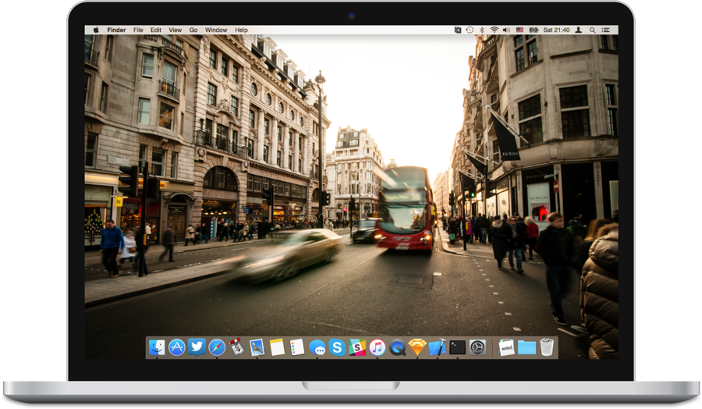
Task: Open System Preferences in the dock
Action: point(477,347)
